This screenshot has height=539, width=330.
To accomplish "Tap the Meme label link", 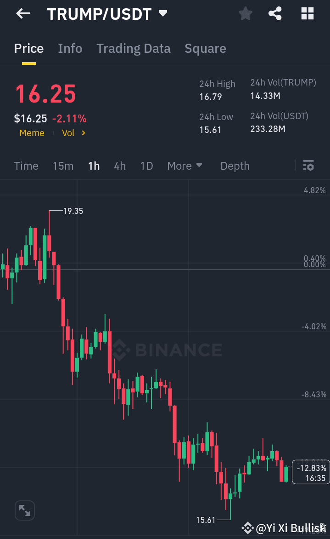I will click(x=32, y=133).
